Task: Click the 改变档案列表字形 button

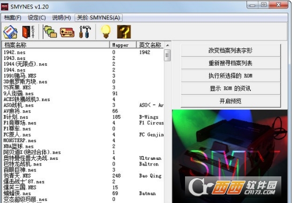Action: [x=230, y=50]
